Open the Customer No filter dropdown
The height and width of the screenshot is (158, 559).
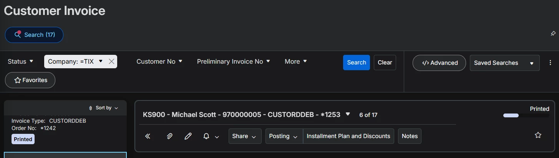[159, 61]
